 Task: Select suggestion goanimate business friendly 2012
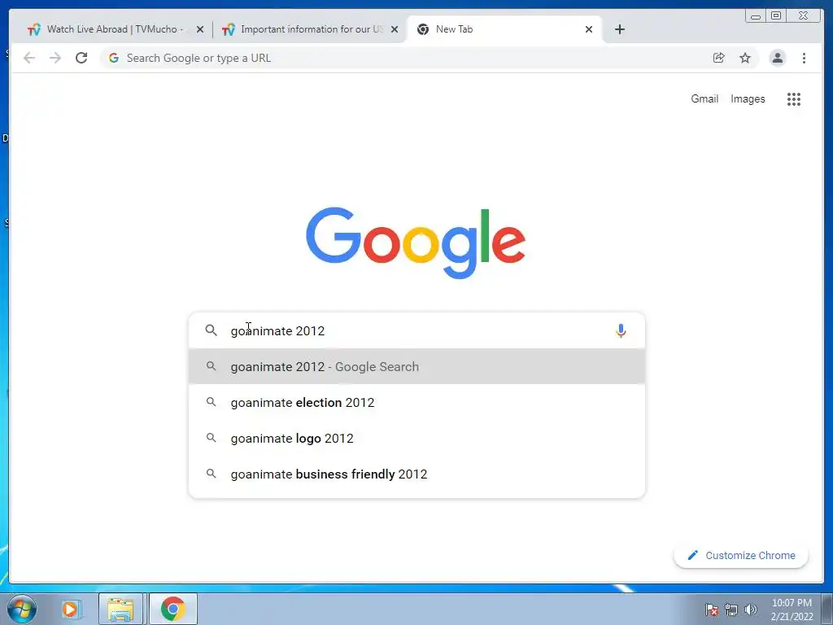[x=417, y=474]
